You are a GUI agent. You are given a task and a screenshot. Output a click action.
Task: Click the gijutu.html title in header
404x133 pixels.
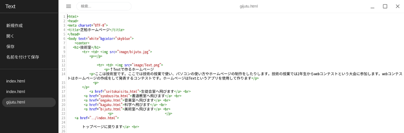pos(249,6)
